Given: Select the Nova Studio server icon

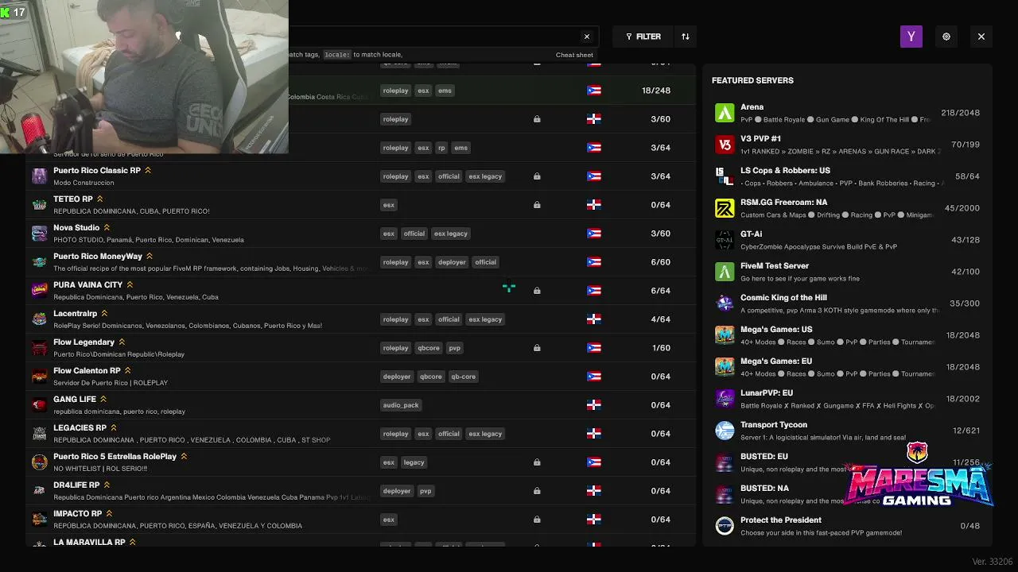Looking at the screenshot, I should 39,234.
